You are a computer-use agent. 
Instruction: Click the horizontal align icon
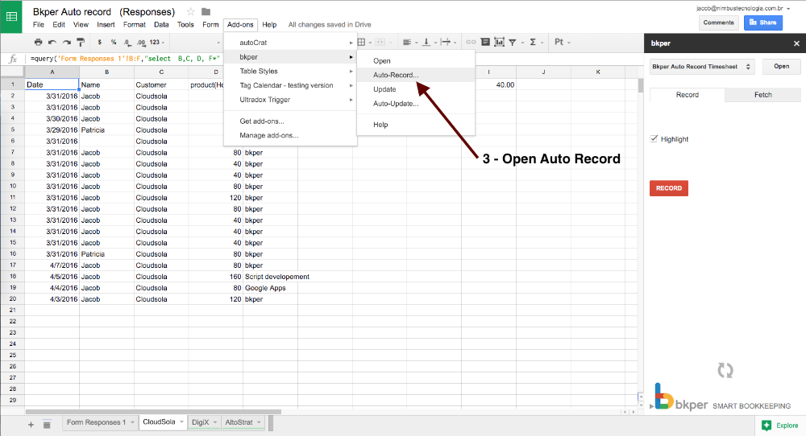tap(406, 42)
